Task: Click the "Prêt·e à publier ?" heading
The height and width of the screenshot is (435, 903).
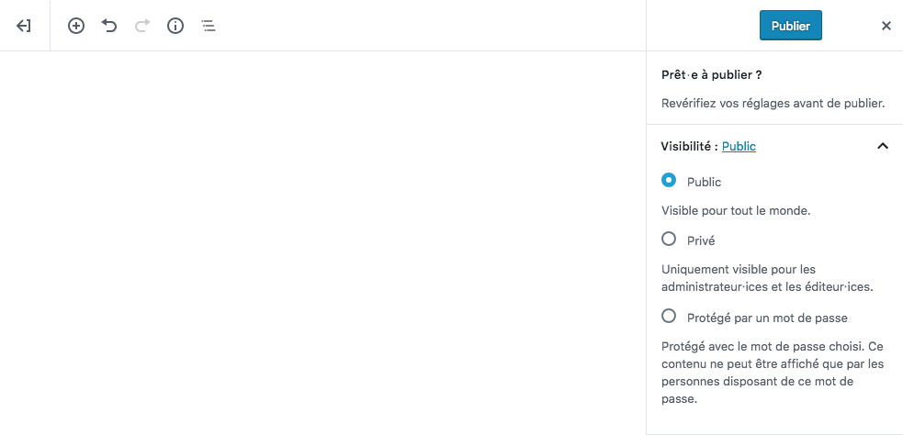Action: [712, 74]
